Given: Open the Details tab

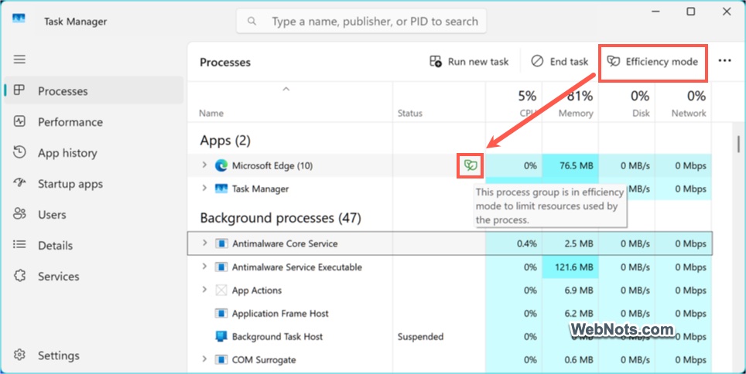Looking at the screenshot, I should [93, 245].
